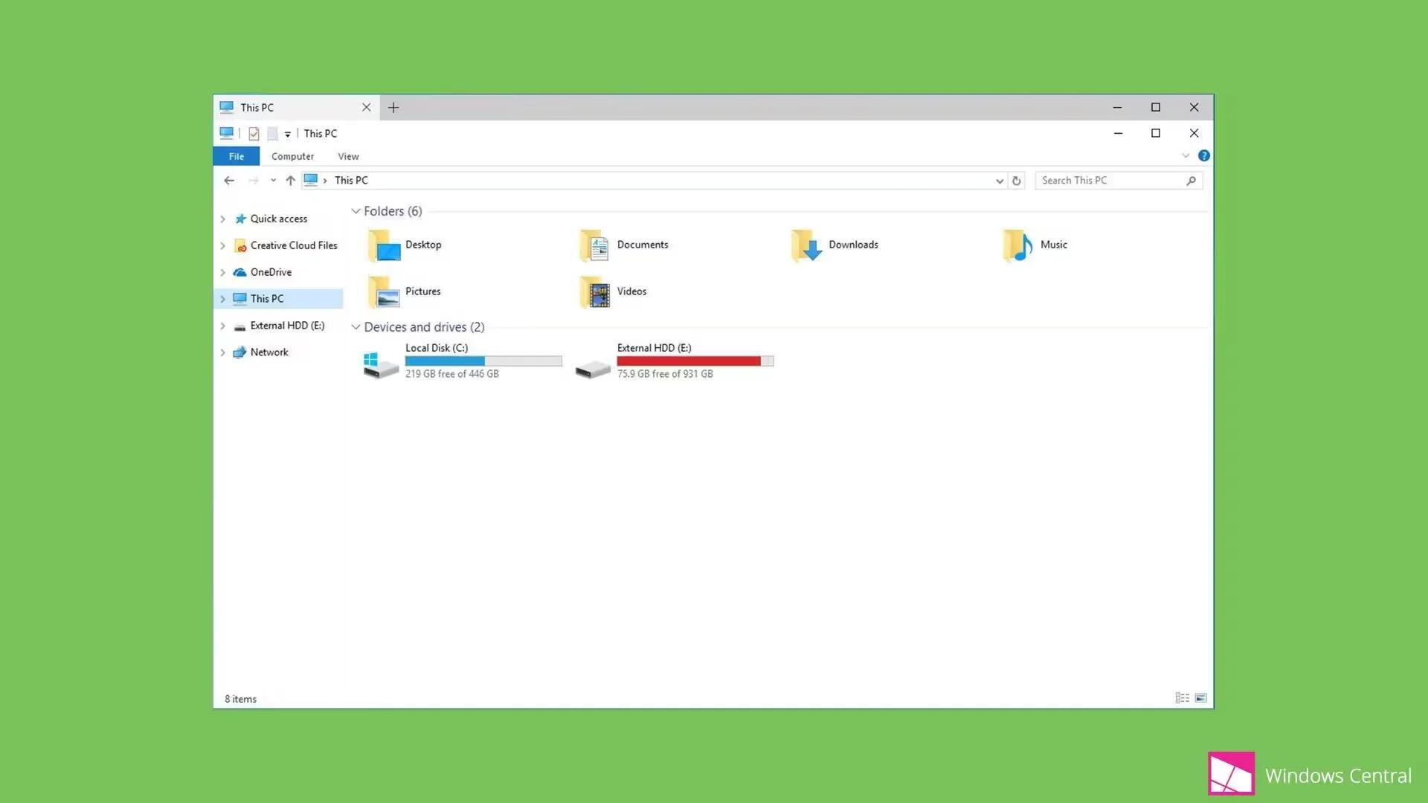Viewport: 1428px width, 803px height.
Task: Click the Computer ribbon tab
Action: pos(292,156)
